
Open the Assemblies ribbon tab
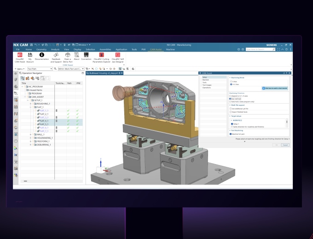coord(105,50)
